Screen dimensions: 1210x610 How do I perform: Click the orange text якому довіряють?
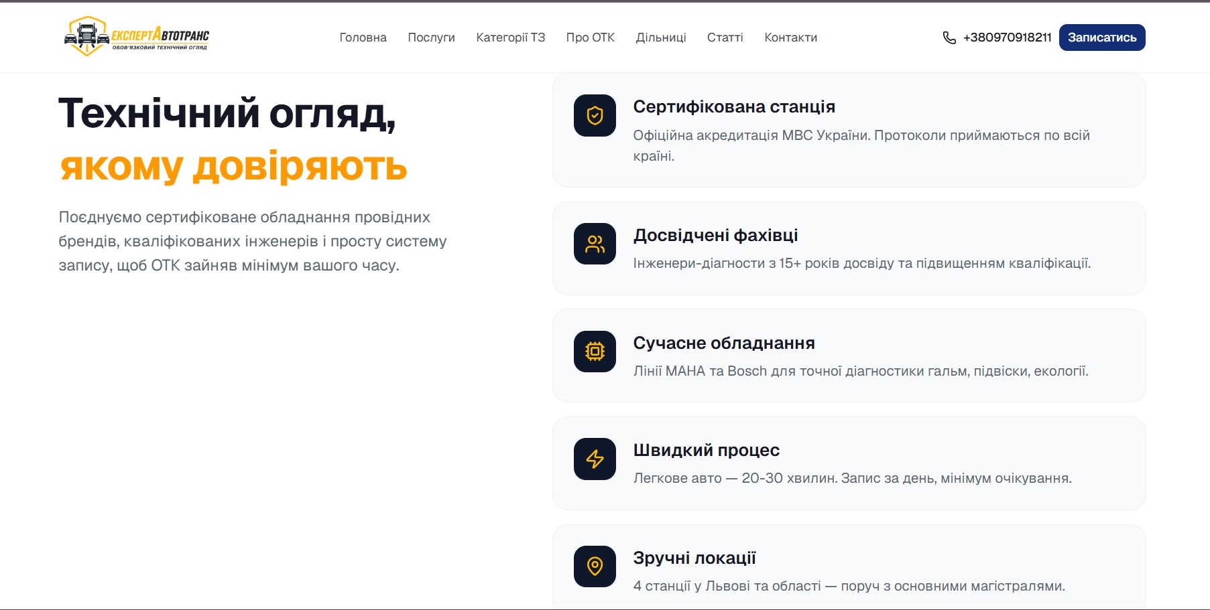click(x=233, y=166)
